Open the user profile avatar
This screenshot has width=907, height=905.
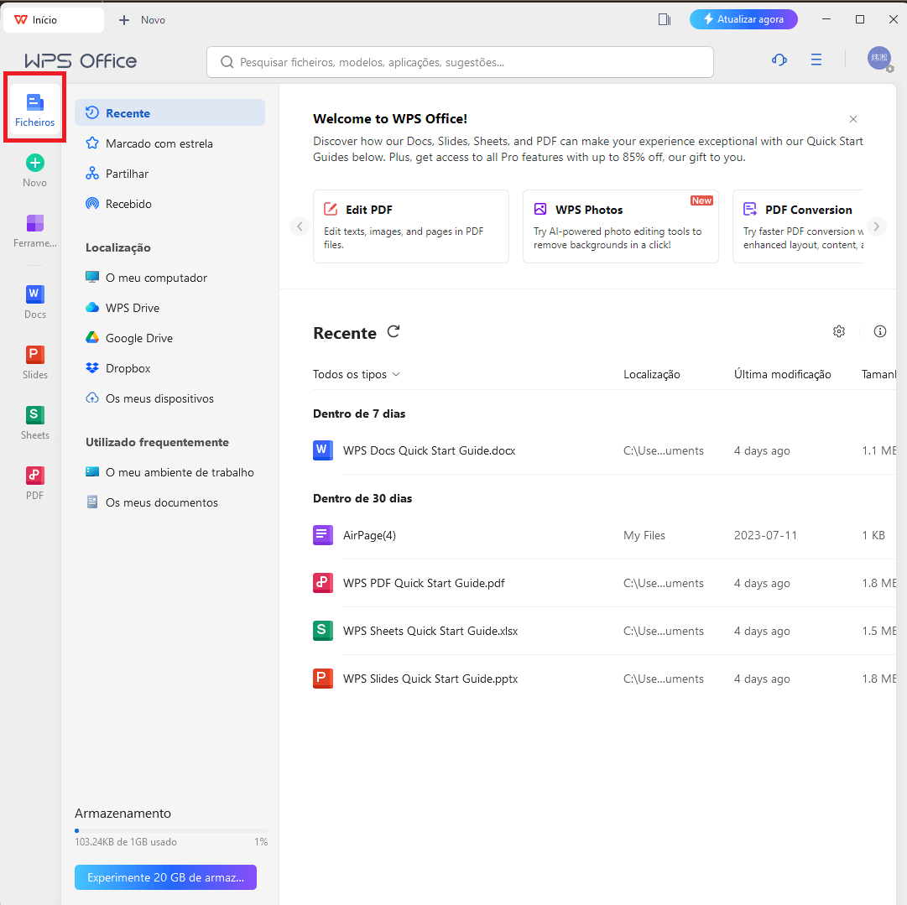[879, 59]
